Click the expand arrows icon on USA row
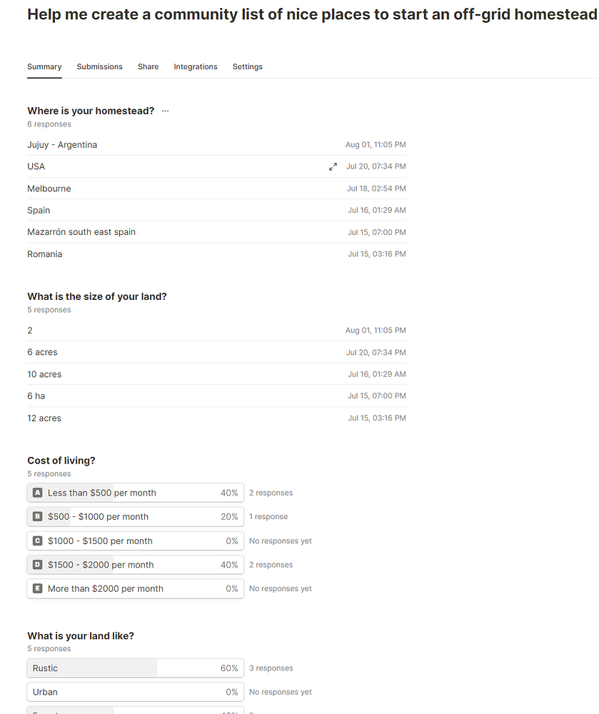The height and width of the screenshot is (714, 599). coord(333,166)
